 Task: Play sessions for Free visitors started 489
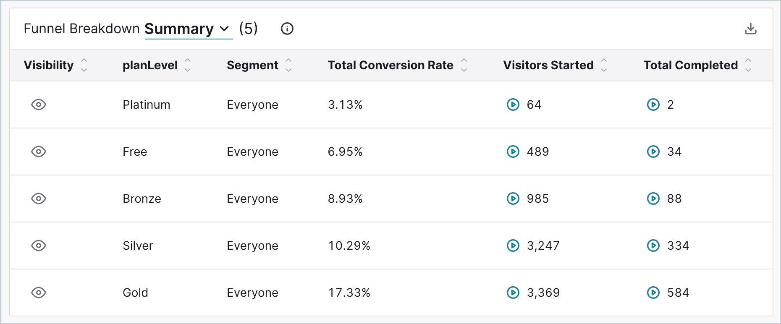(513, 152)
